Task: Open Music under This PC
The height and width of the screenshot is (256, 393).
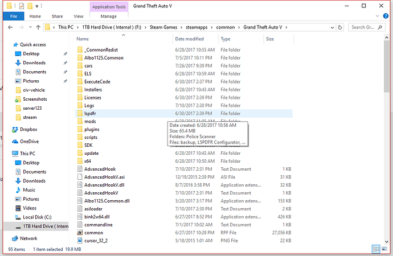Action: pyautogui.click(x=29, y=190)
